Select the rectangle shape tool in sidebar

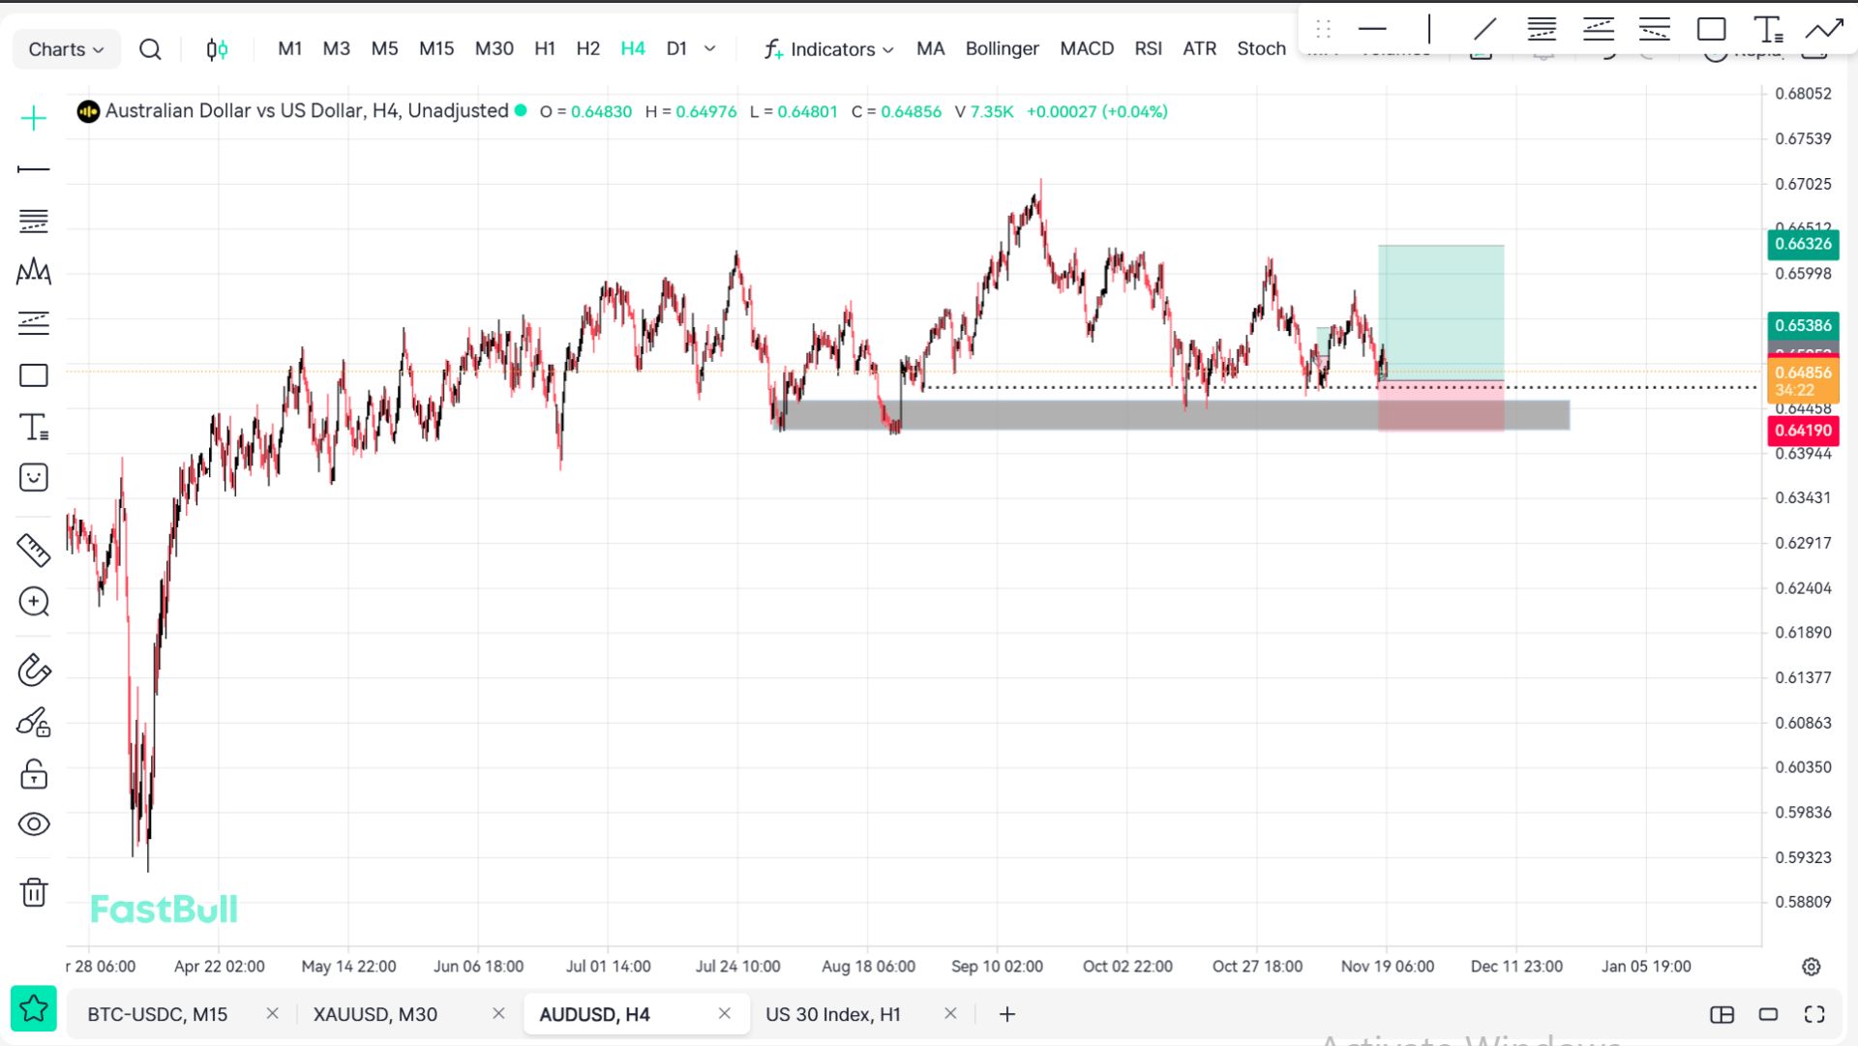click(x=34, y=375)
